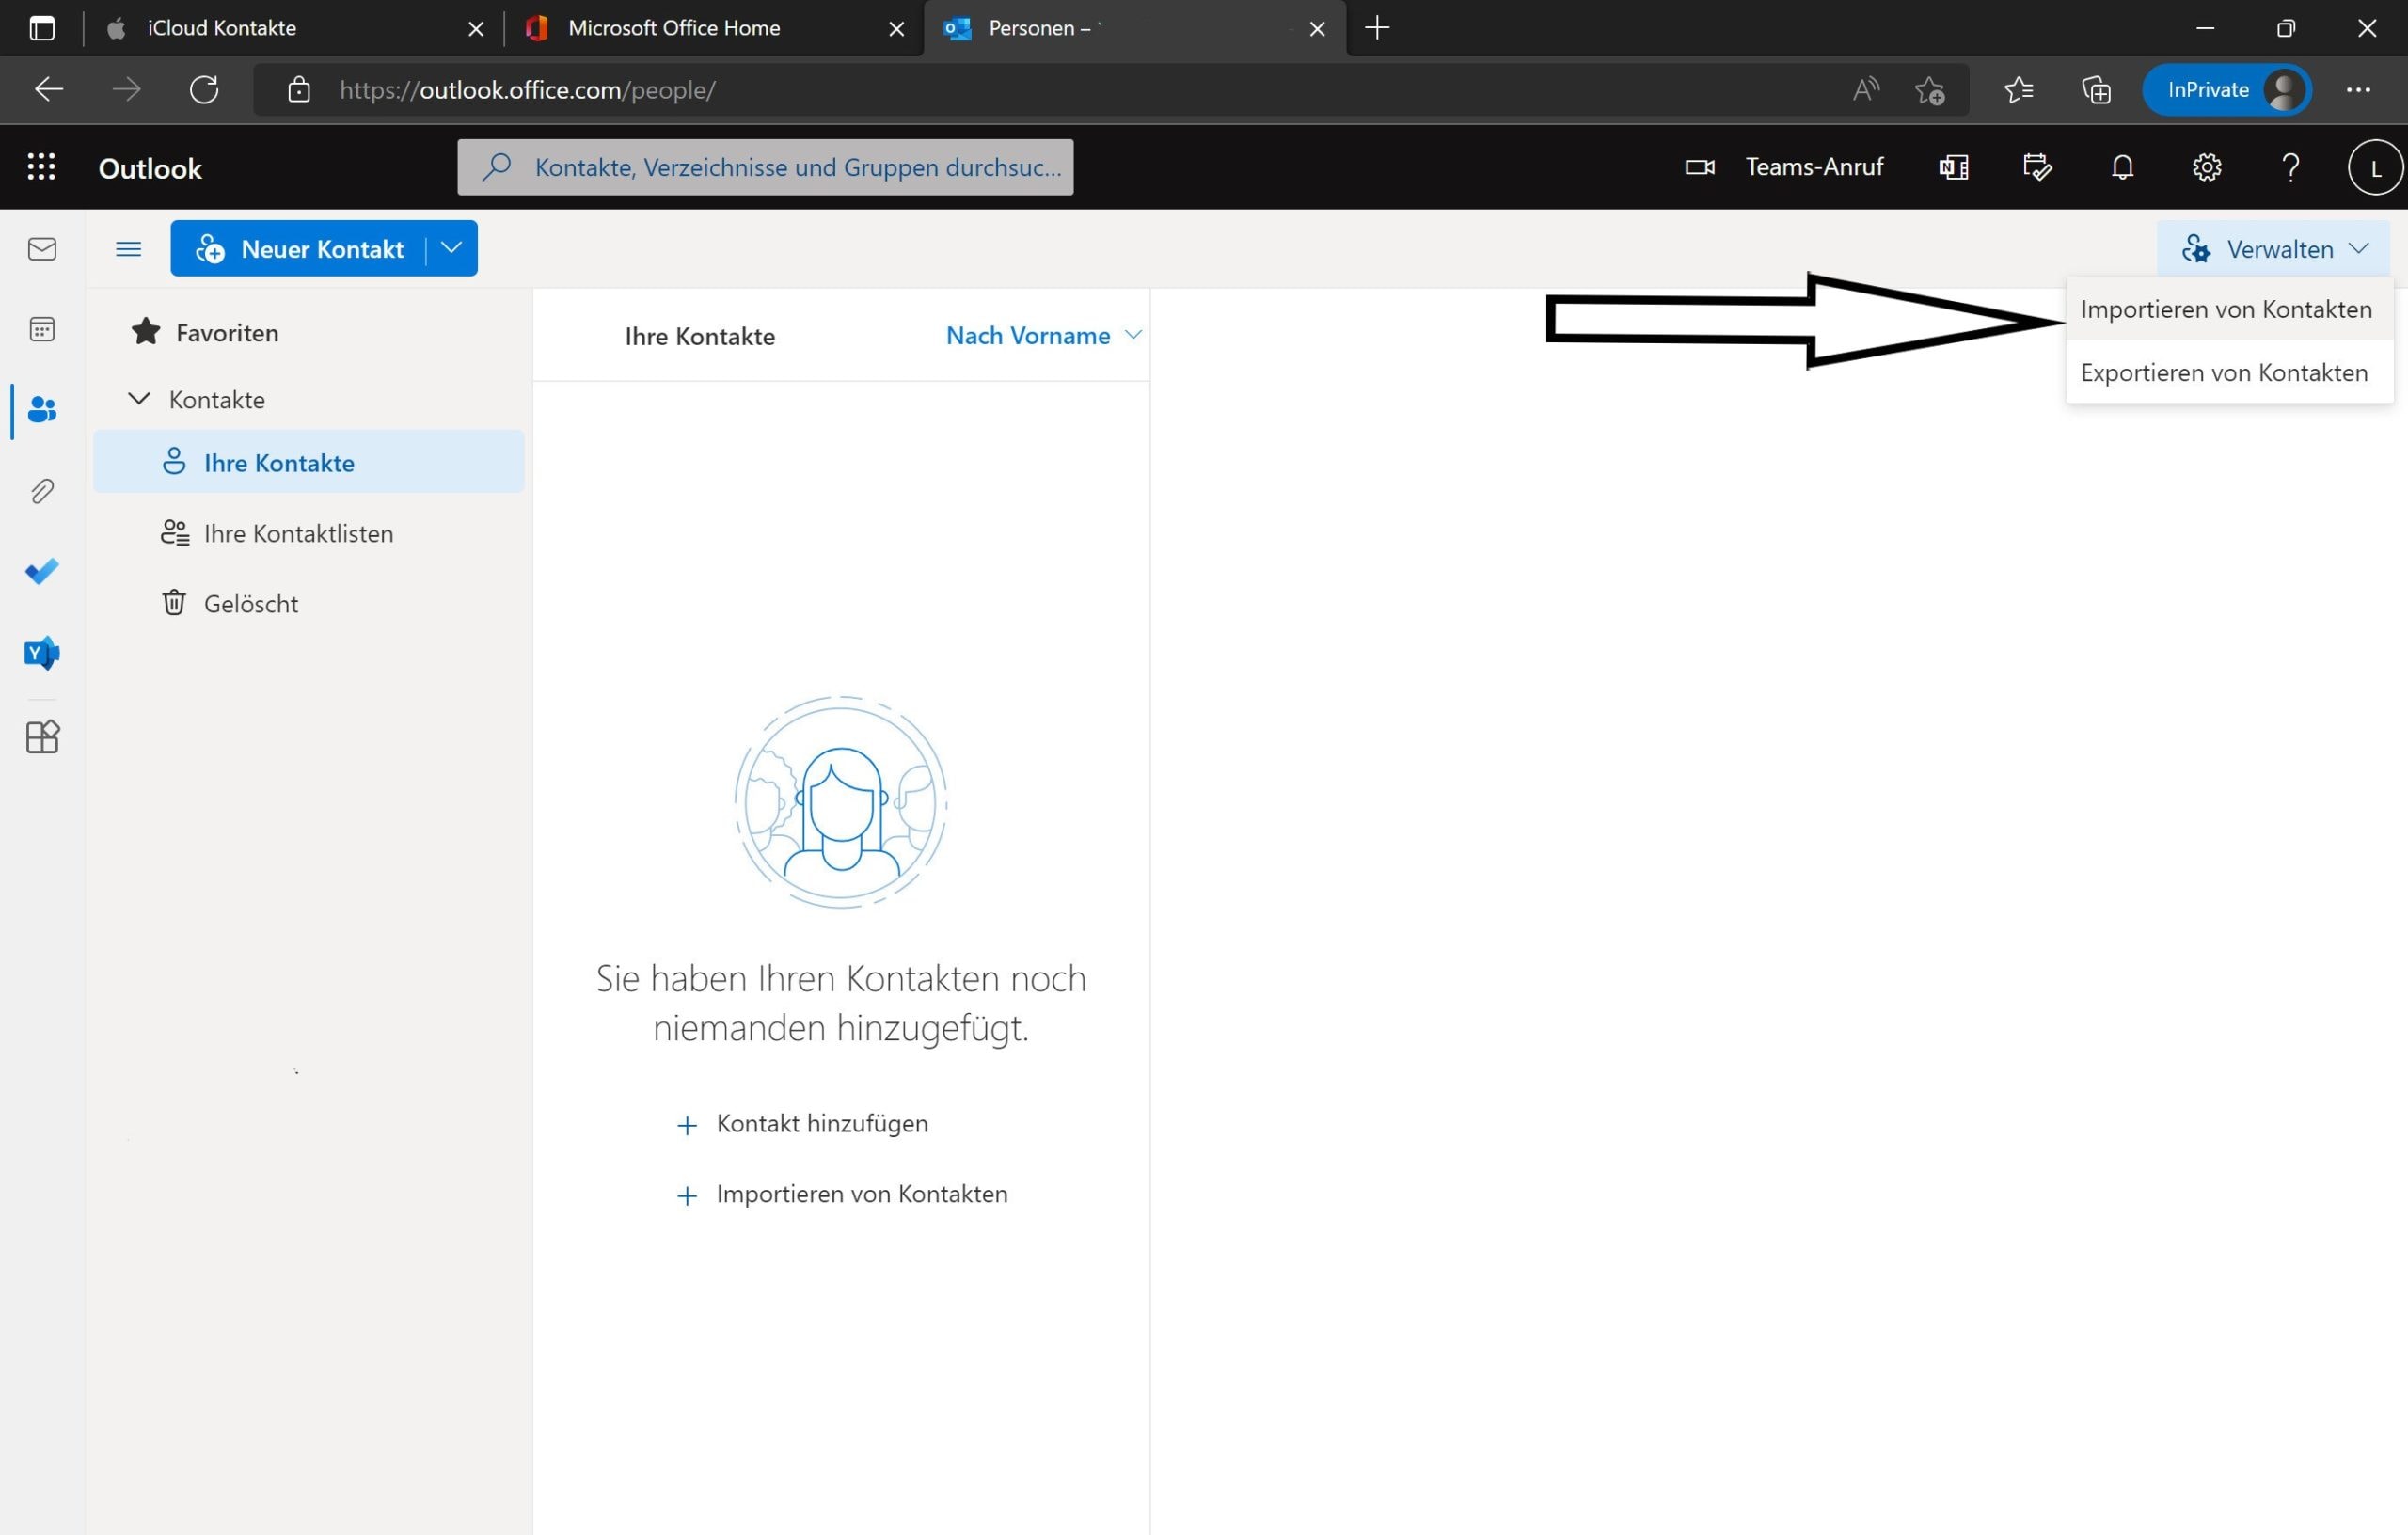2408x1535 pixels.
Task: Open the Nach Vorname sort dropdown
Action: point(1042,336)
